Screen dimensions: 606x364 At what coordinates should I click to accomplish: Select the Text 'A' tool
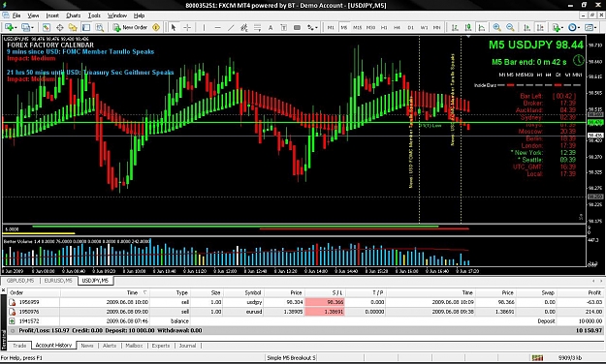[271, 27]
